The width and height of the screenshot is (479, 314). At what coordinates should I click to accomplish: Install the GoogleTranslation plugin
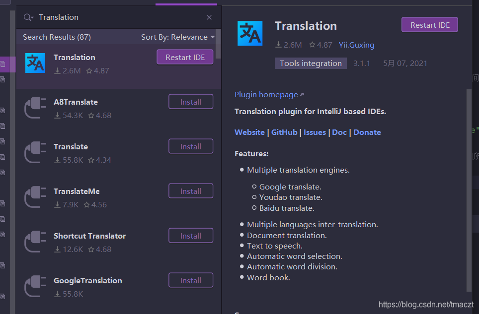coord(191,280)
